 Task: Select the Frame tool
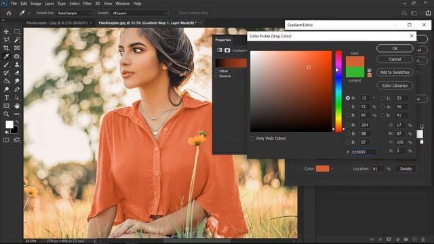(17, 48)
